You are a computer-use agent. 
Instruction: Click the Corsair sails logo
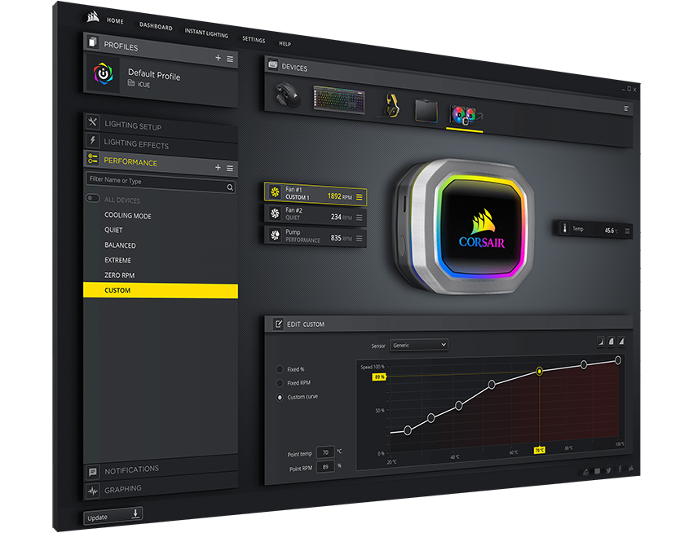coord(93,17)
